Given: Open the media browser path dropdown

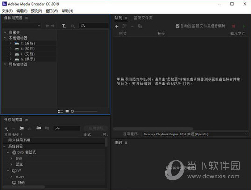Looking at the screenshot, I should (22, 26).
